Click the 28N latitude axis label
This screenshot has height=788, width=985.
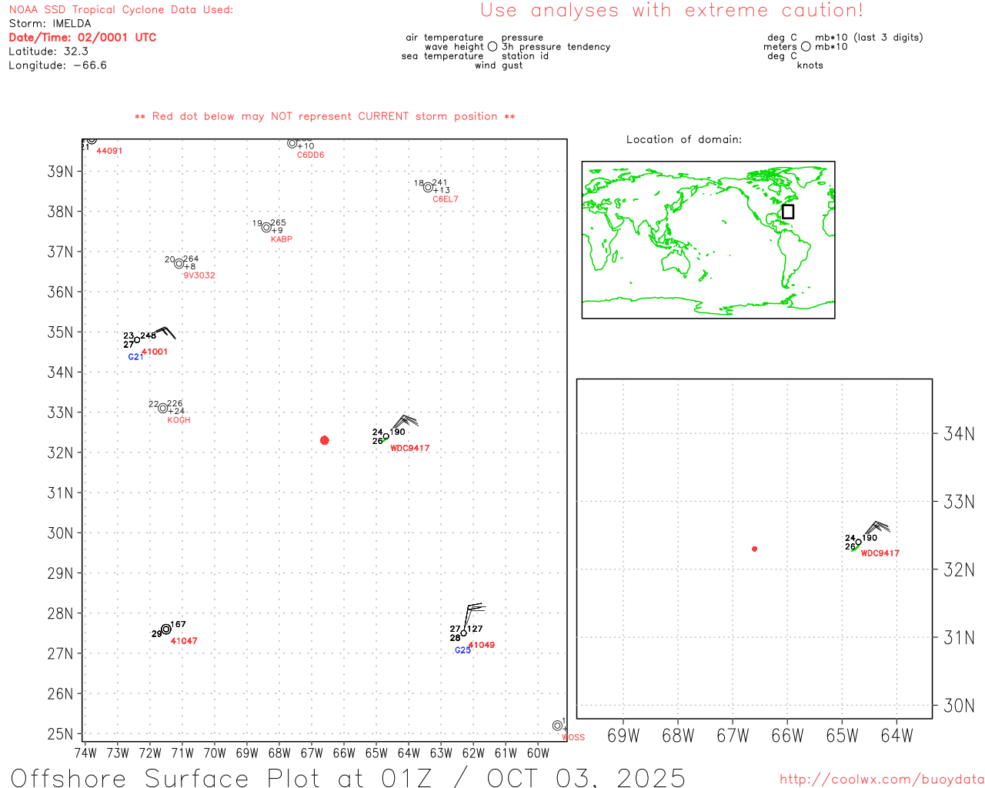click(60, 613)
